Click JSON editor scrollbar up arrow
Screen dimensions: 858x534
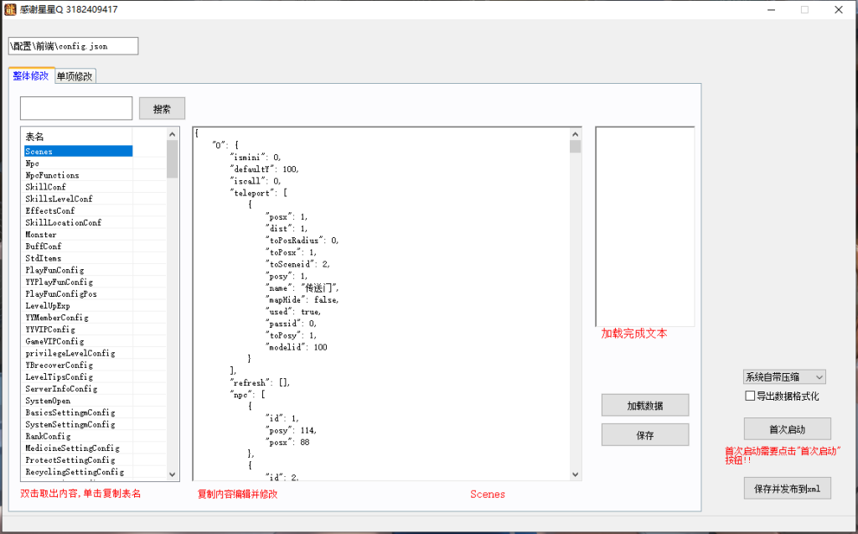point(575,133)
